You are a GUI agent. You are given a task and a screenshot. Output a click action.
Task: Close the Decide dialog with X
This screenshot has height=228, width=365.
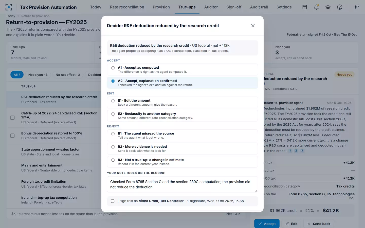(253, 26)
